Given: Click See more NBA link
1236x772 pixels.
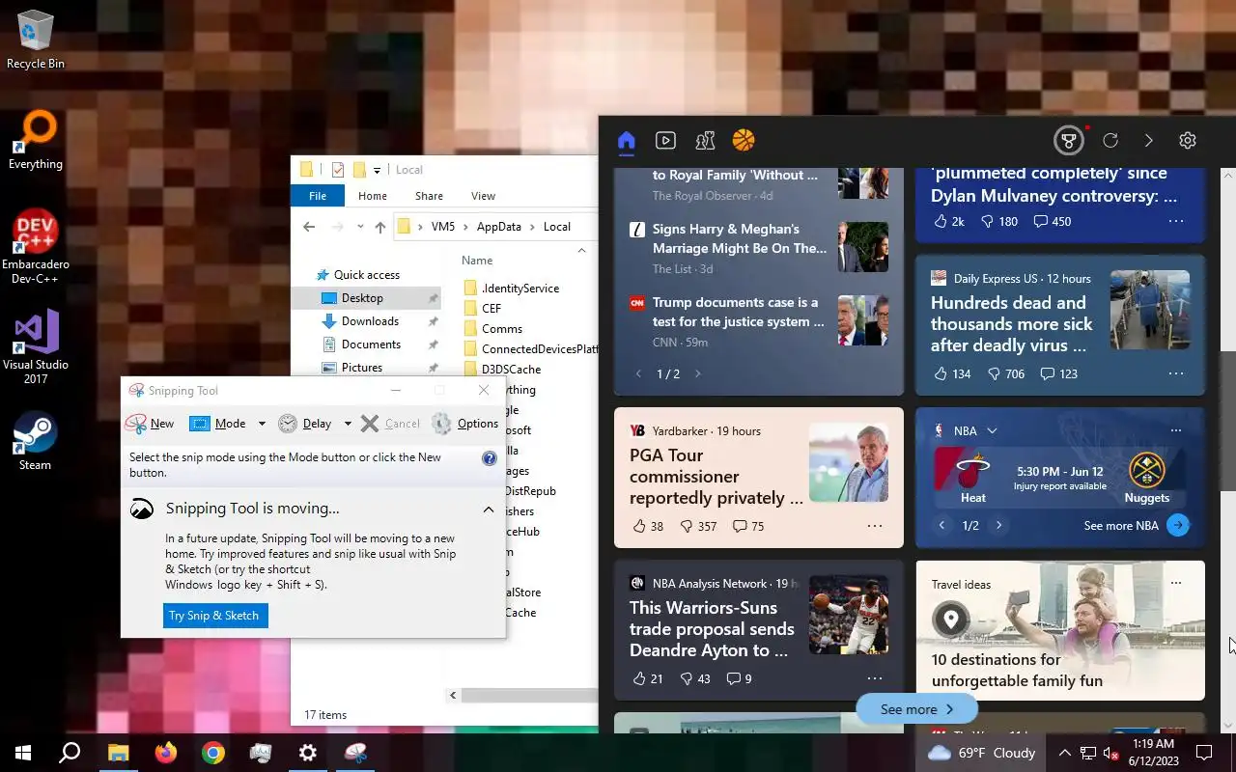Looking at the screenshot, I should (x=1121, y=526).
